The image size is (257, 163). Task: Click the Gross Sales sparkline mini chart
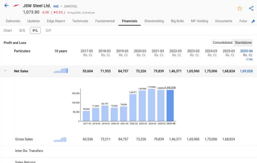(x=60, y=139)
